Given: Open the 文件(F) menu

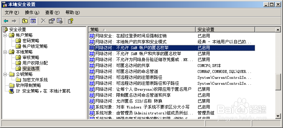Looking at the screenshot, I should [x=12, y=13].
